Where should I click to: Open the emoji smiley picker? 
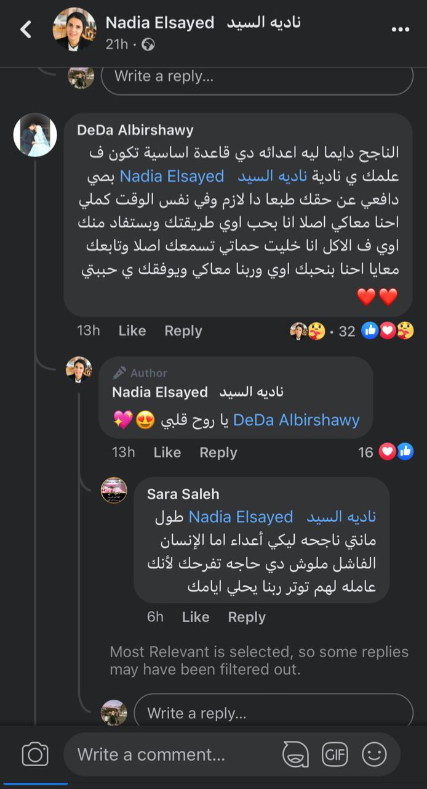[x=374, y=754]
